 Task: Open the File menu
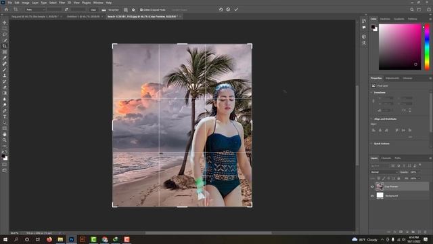[10, 3]
